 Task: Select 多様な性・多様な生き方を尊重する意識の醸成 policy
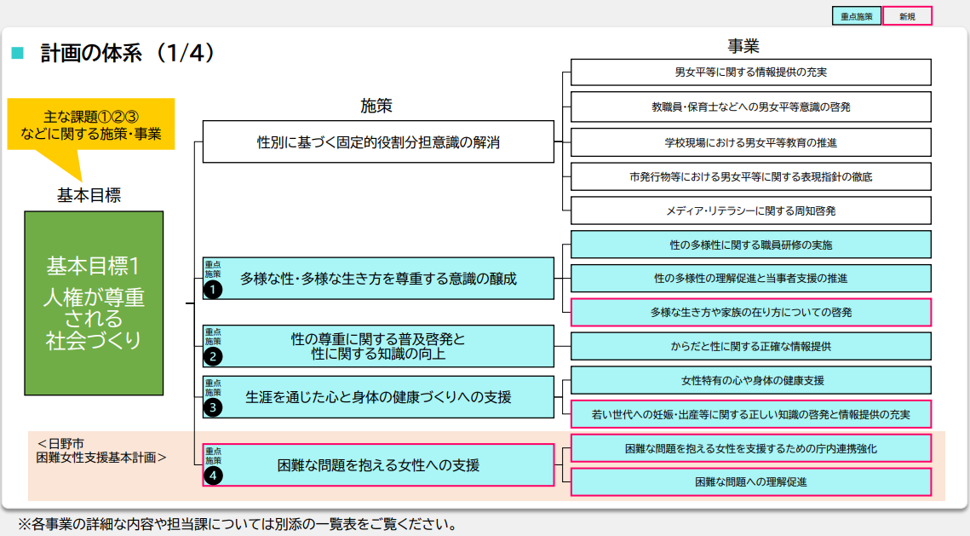tap(378, 279)
